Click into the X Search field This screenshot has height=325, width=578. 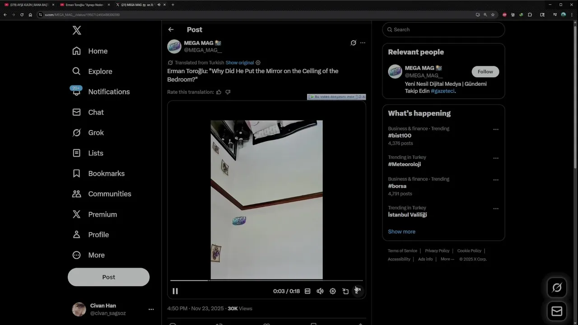pos(443,30)
